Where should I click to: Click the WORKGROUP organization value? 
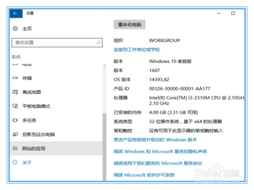[x=165, y=41]
